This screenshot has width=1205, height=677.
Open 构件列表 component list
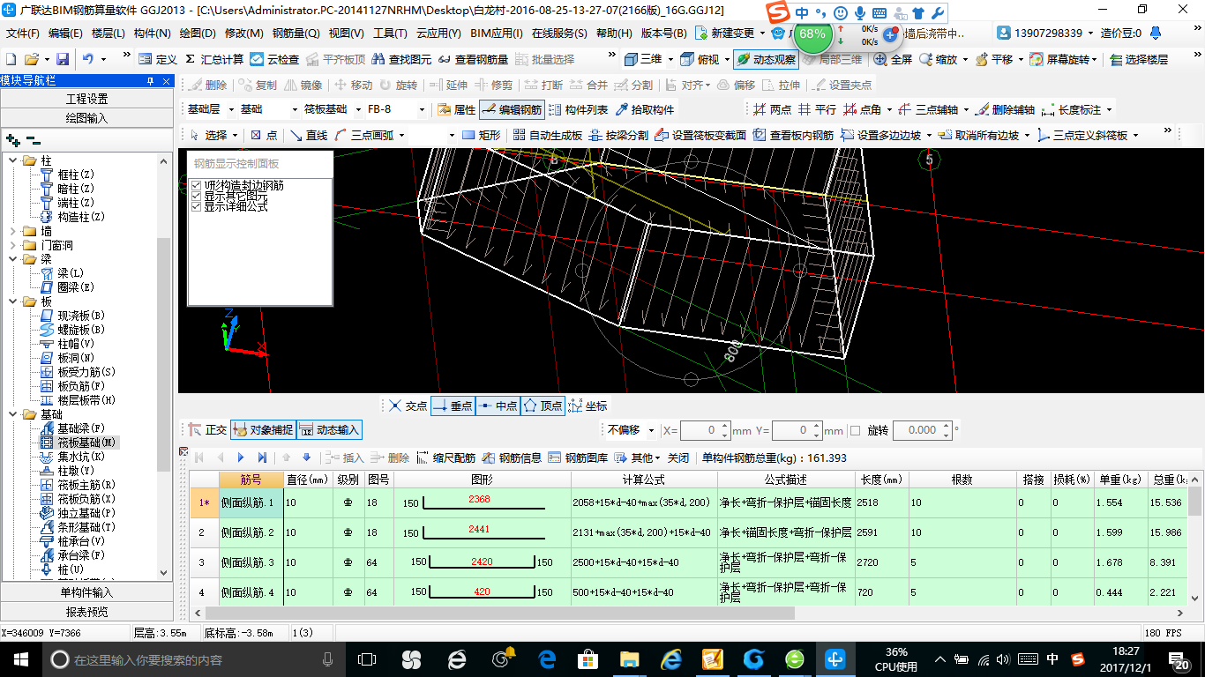(x=579, y=110)
